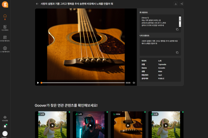Click the share icon at top right
This screenshot has height=138, width=208.
182,4
